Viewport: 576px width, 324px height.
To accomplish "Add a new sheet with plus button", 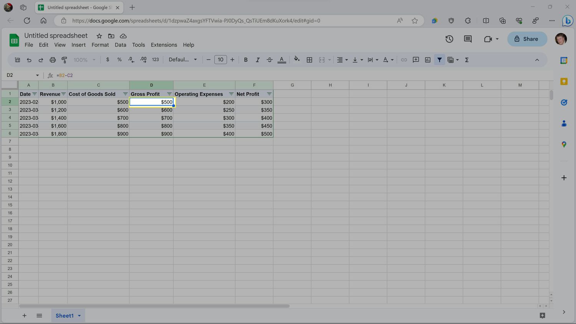I will tap(24, 316).
